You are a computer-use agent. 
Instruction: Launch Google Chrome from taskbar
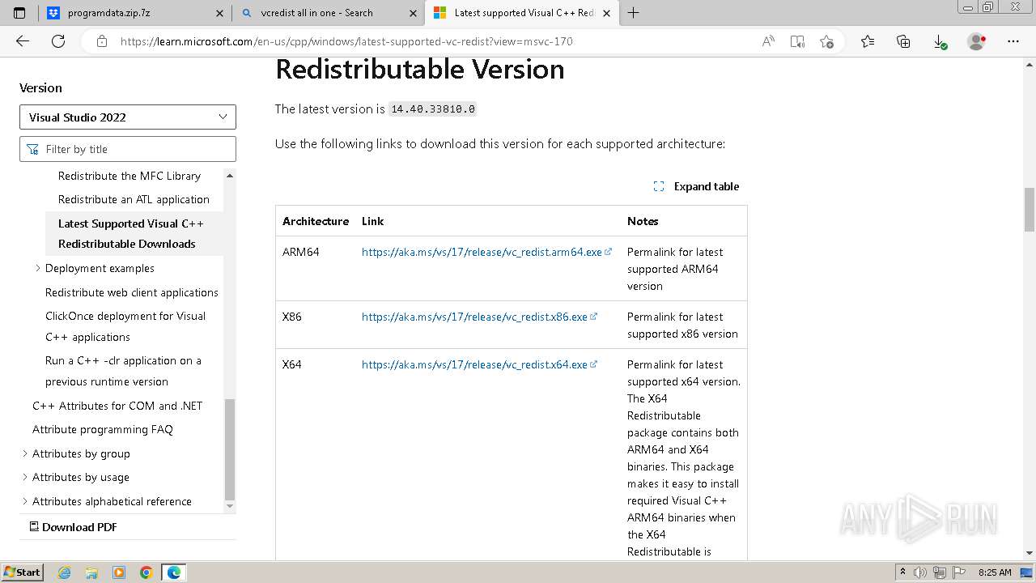point(146,572)
